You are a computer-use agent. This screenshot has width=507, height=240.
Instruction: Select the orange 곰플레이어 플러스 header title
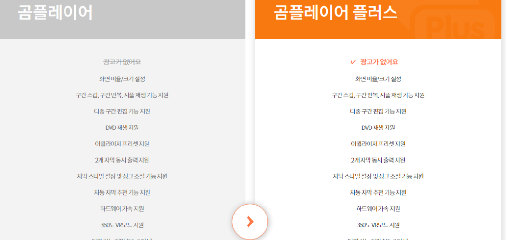tap(336, 12)
